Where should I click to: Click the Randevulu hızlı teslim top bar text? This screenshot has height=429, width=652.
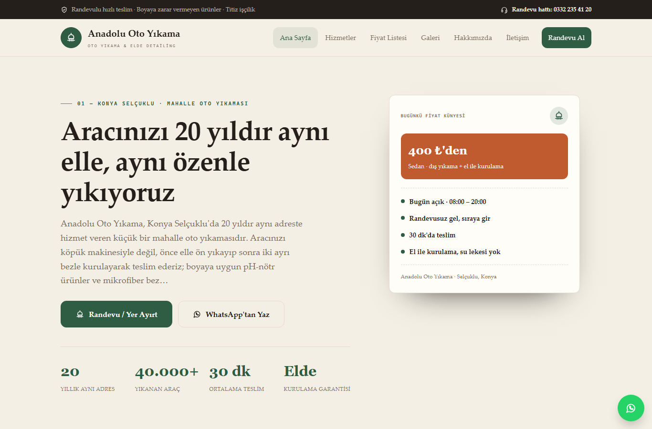[163, 10]
